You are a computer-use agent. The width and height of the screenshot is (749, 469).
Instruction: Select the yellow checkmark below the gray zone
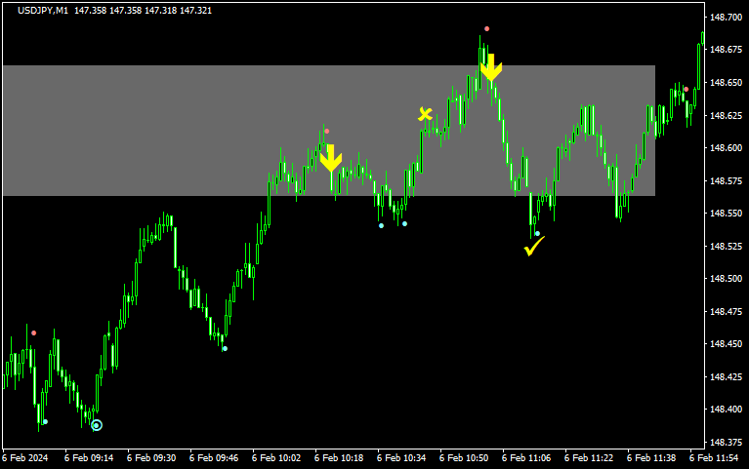tap(533, 246)
